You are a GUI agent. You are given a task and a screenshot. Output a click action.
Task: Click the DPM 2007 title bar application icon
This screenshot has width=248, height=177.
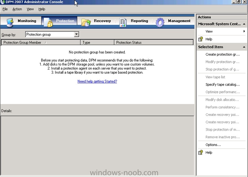[3, 2]
